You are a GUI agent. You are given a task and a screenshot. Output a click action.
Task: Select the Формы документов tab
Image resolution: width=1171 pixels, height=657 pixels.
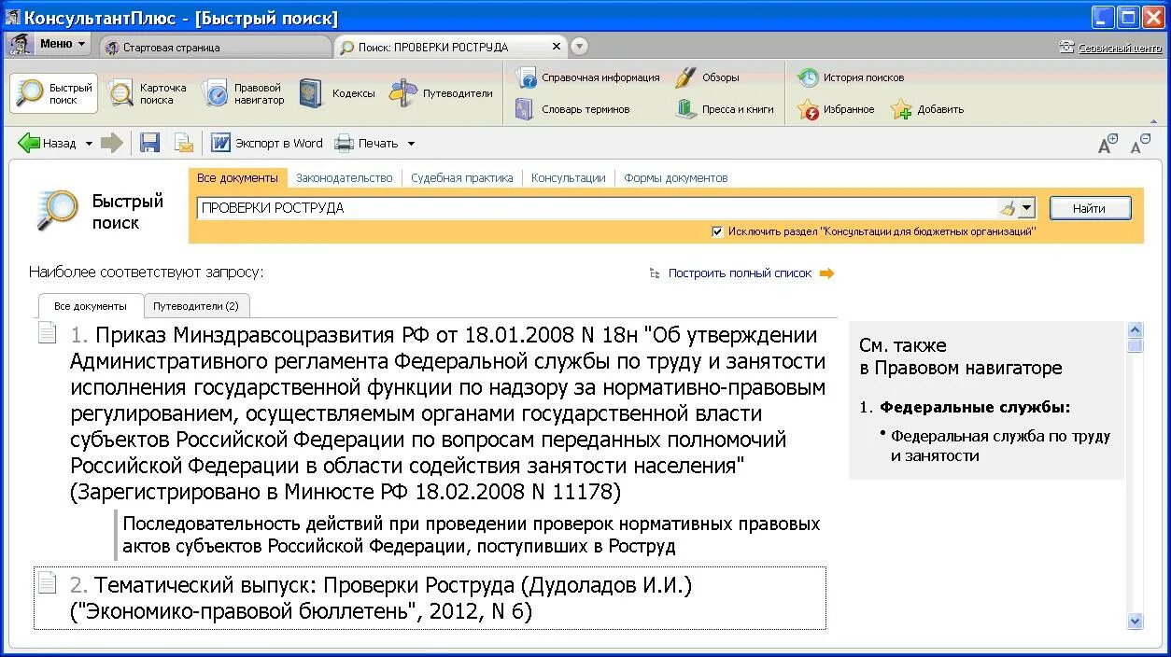[x=676, y=177]
